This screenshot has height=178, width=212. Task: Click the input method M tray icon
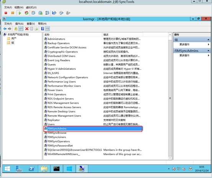click(x=190, y=169)
